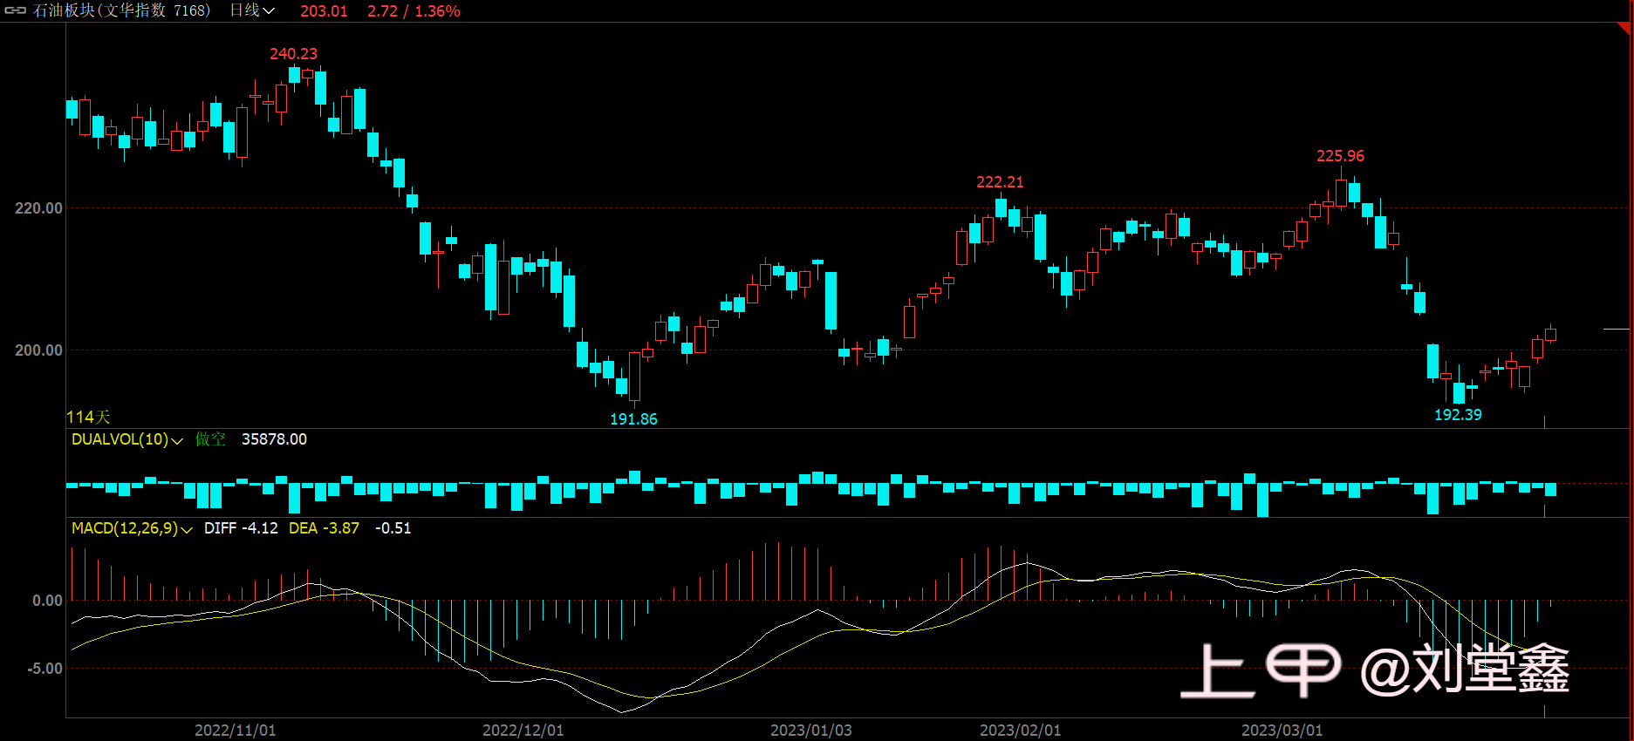Click the 2022/11/01 date axis label
The width and height of the screenshot is (1634, 741).
pos(235,731)
